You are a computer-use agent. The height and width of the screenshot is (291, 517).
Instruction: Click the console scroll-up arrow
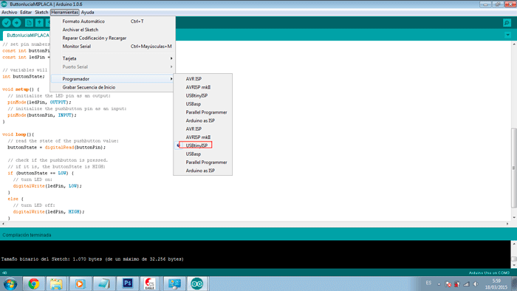pyautogui.click(x=514, y=244)
